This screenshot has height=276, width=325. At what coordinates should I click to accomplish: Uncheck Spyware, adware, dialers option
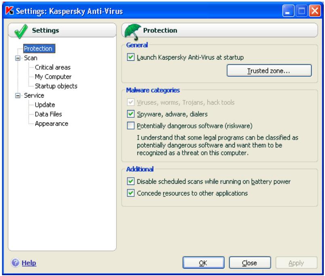coord(131,114)
